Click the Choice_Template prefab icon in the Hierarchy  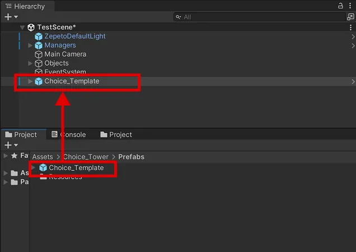coord(39,81)
